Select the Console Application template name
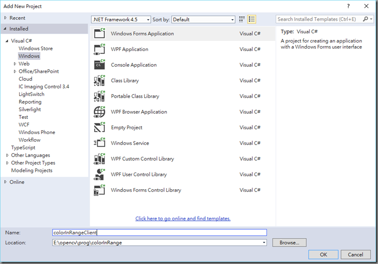The width and height of the screenshot is (378, 264). click(x=134, y=65)
